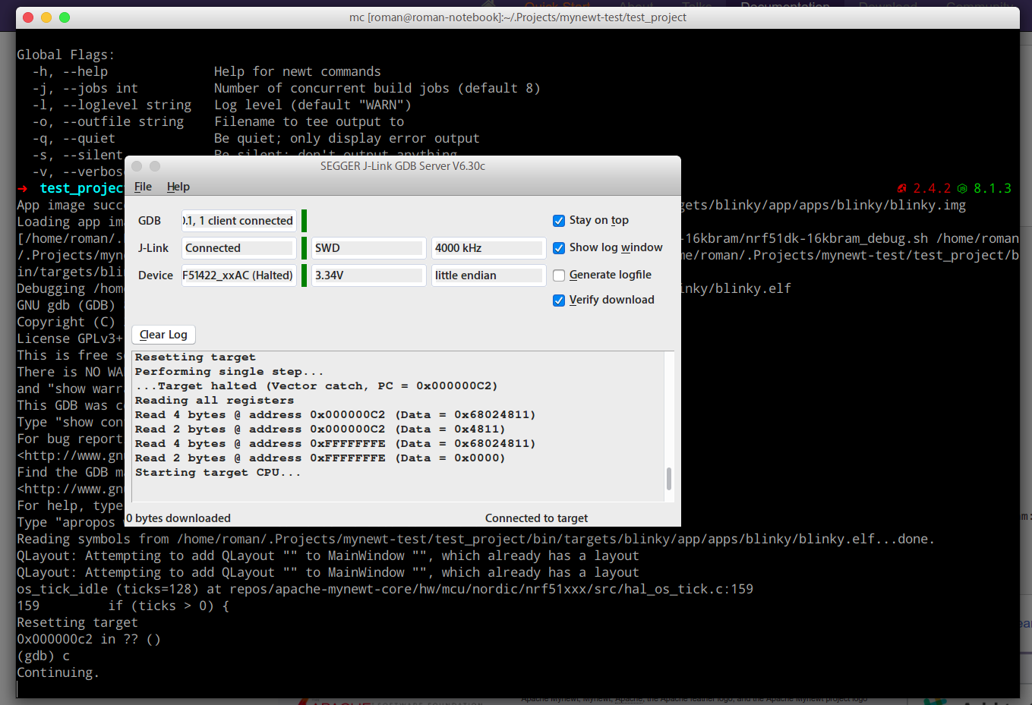The image size is (1032, 705).
Task: Click the 'os_tick_idle (ticks=128)' terminal line
Action: tap(385, 589)
